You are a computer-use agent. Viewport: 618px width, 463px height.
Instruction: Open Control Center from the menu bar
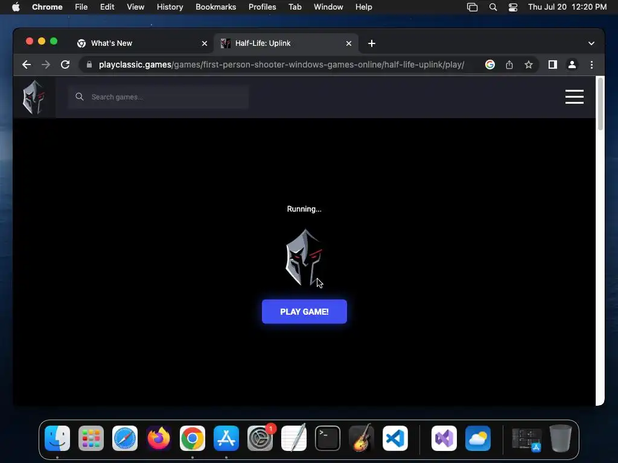tap(513, 7)
